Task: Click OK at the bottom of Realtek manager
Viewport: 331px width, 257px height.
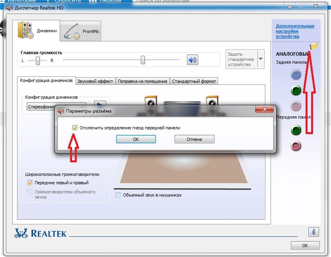Action: [305, 245]
